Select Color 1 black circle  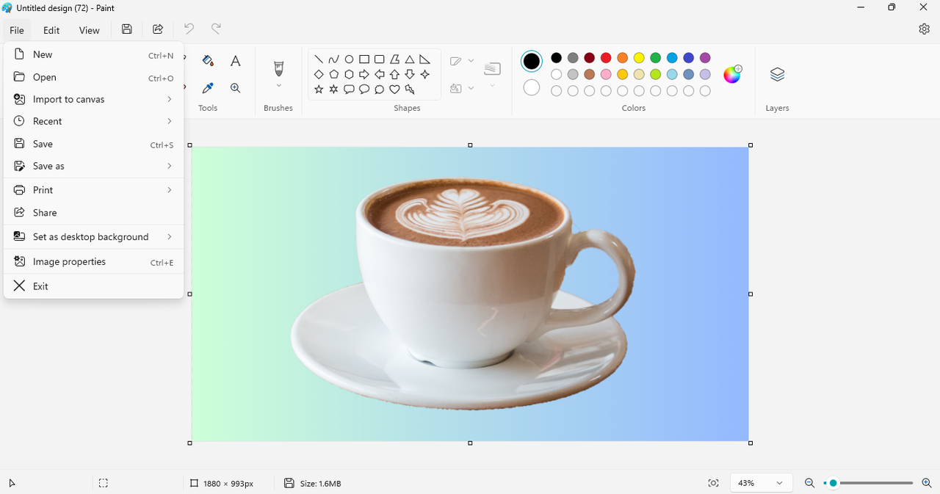[532, 62]
